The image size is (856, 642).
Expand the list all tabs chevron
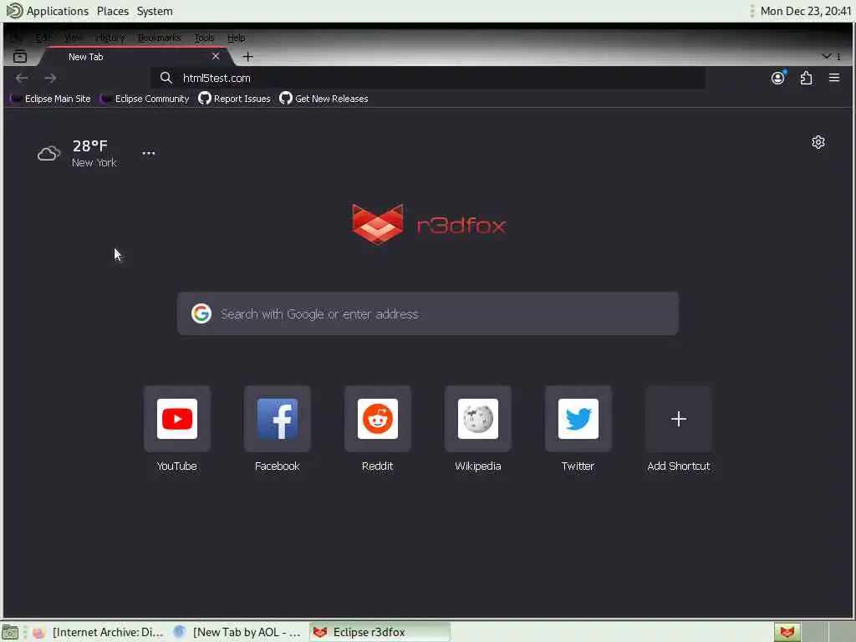[x=827, y=56]
